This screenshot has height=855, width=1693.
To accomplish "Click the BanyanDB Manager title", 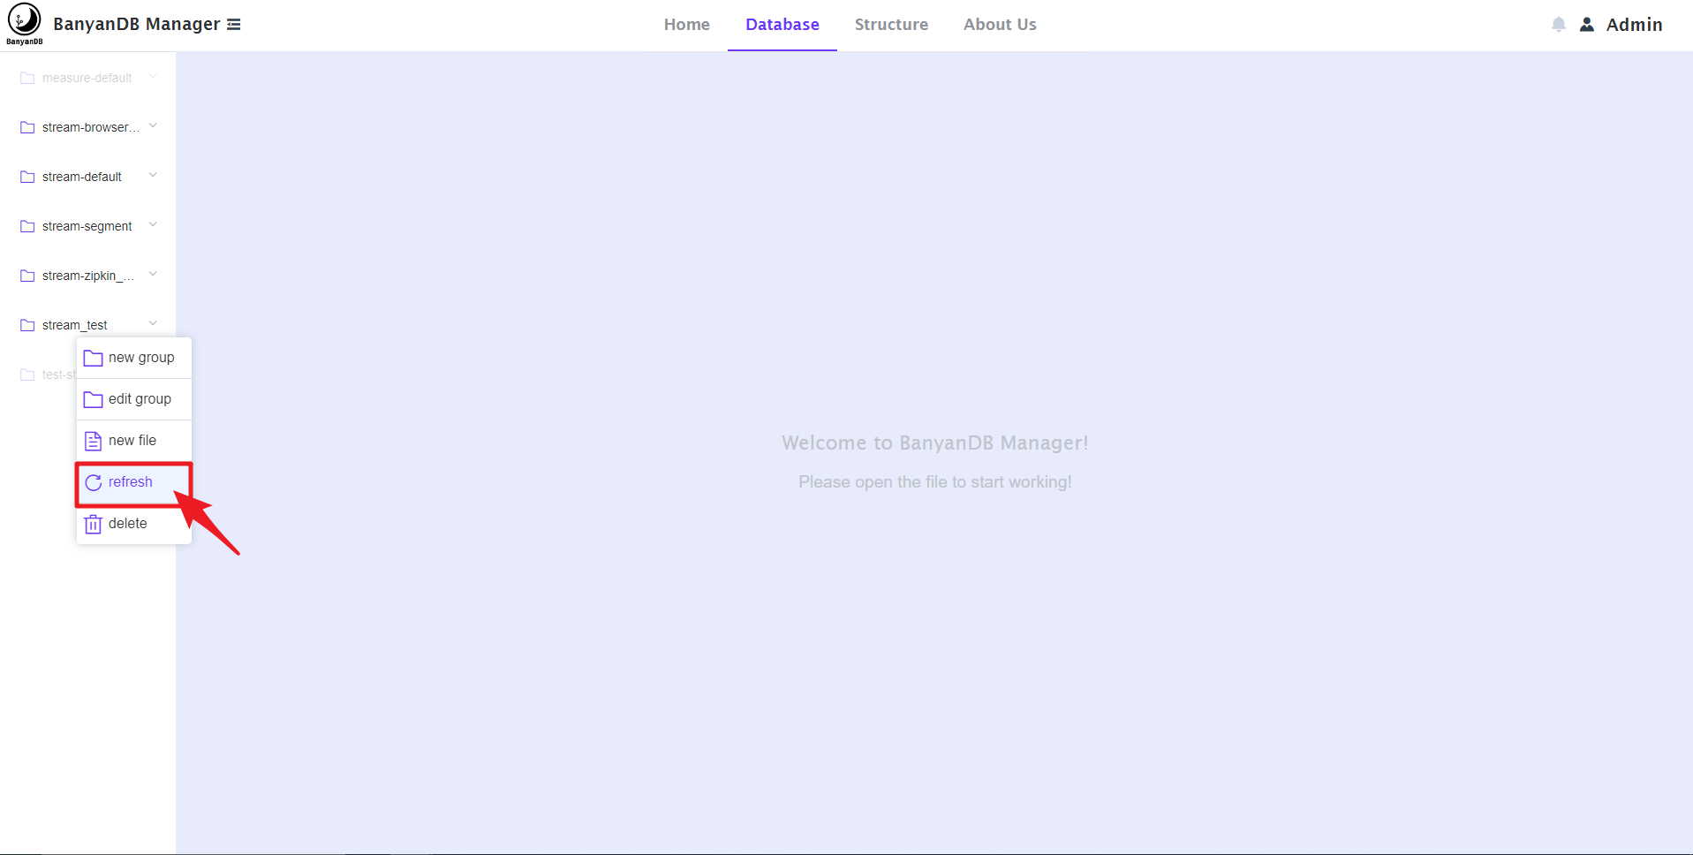I will point(137,25).
